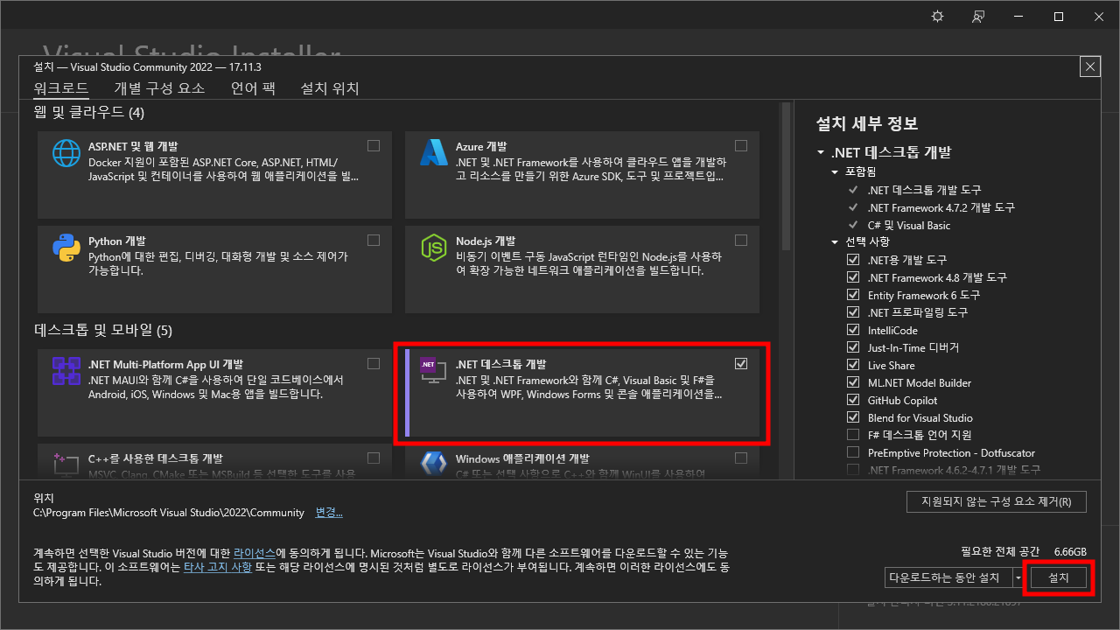
Task: Open the 라이선스 link
Action: click(255, 554)
